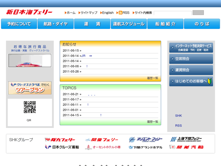The image size is (221, 166).
Task: Click the SHKグループ label
Action: coord(21,140)
